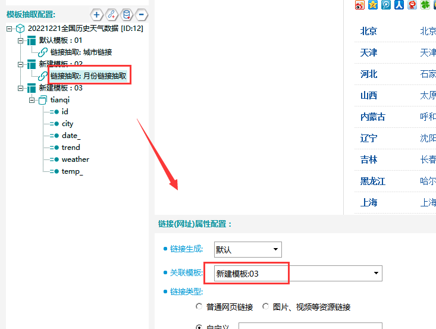Select 普通网页链接 radio button
Image resolution: width=436 pixels, height=329 pixels.
pos(199,307)
